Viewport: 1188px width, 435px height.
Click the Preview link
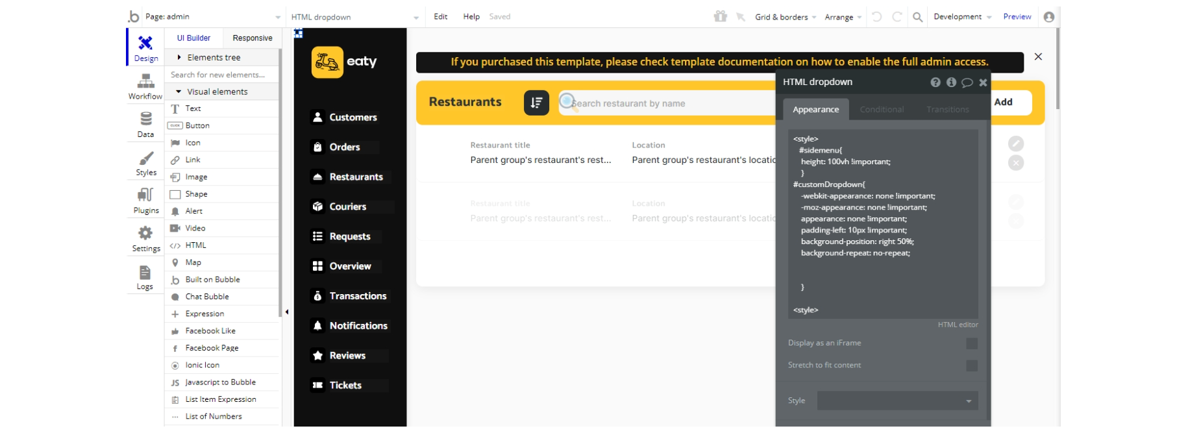coord(1017,17)
